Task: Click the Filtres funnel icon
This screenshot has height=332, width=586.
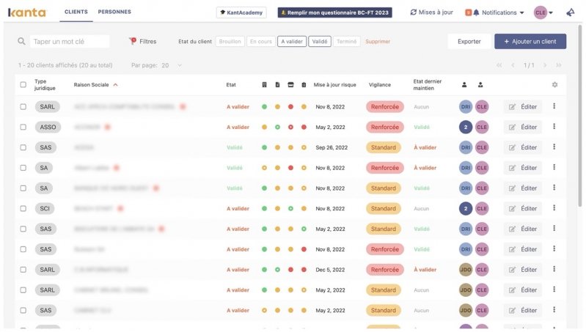Action: click(x=133, y=42)
